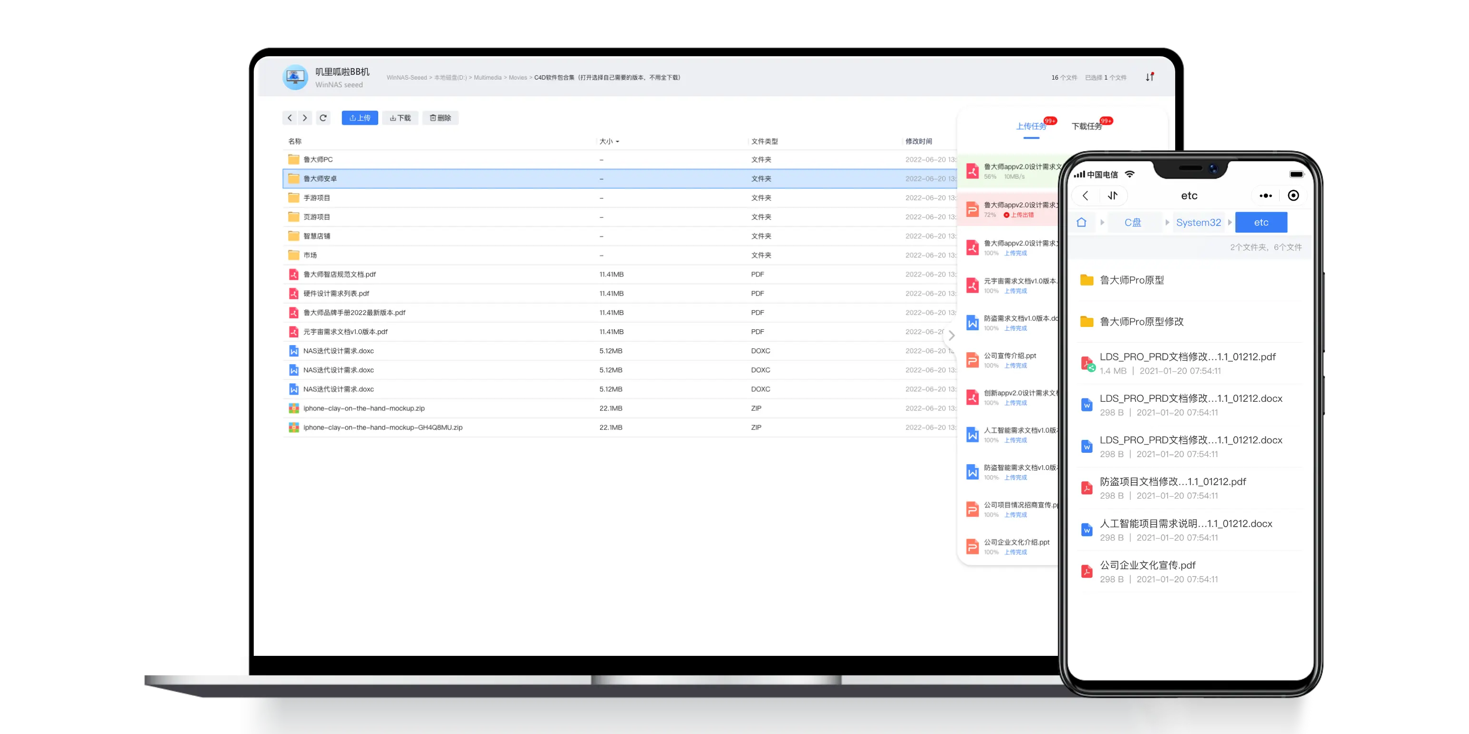Collapse the task panel with side chevron
Viewport: 1469px width, 734px height.
(951, 336)
